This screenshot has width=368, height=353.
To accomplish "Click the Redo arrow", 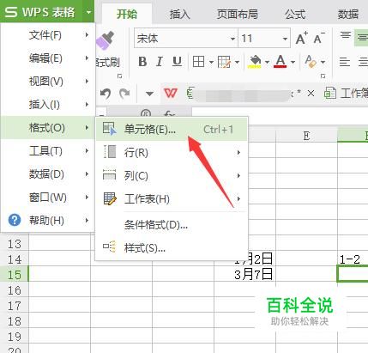I will point(124,94).
